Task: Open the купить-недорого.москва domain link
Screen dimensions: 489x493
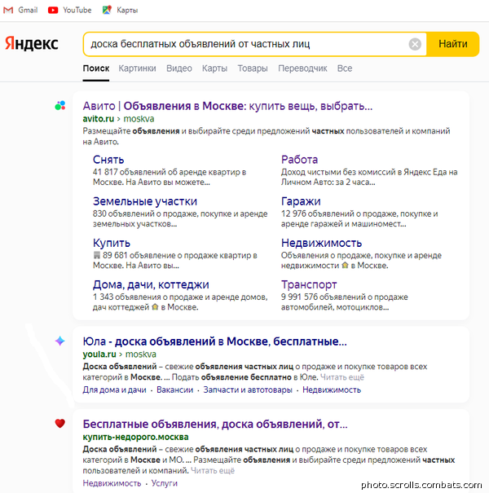Action: click(x=135, y=437)
